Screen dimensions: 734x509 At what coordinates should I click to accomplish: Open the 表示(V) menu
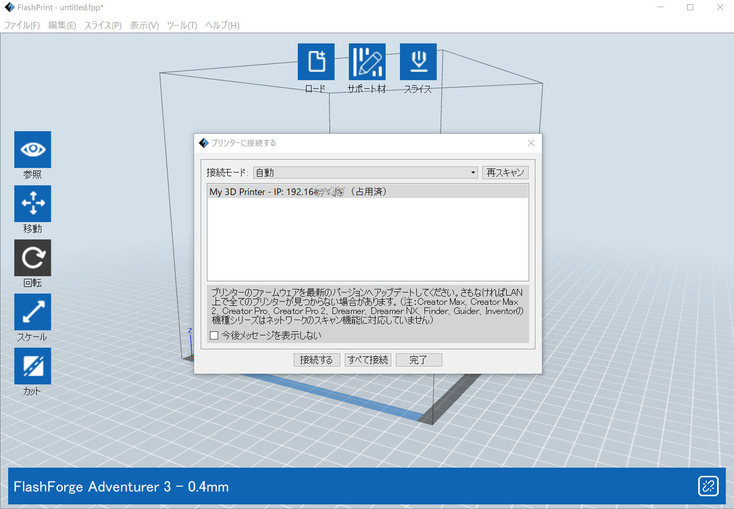point(144,26)
